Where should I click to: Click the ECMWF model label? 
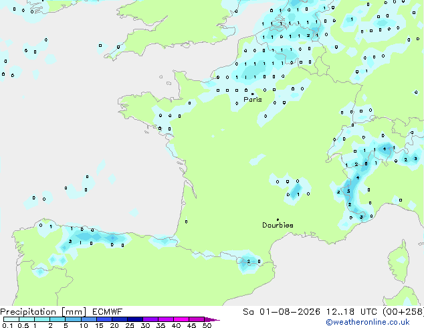(108, 312)
